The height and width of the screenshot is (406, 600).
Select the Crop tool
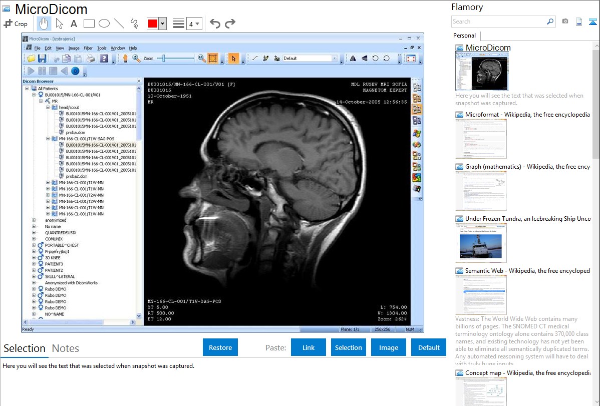click(16, 24)
